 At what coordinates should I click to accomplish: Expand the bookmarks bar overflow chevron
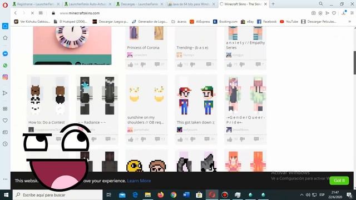(x=350, y=22)
